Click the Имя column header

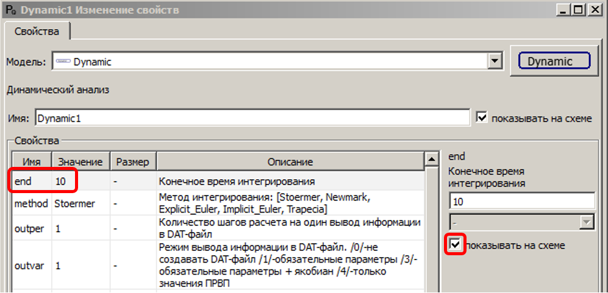[32, 161]
